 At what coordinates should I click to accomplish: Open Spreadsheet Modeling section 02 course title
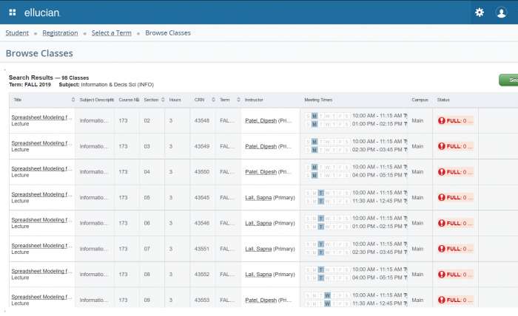pos(41,117)
